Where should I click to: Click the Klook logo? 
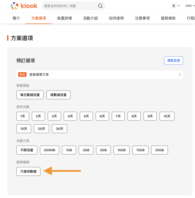pyautogui.click(x=24, y=6)
